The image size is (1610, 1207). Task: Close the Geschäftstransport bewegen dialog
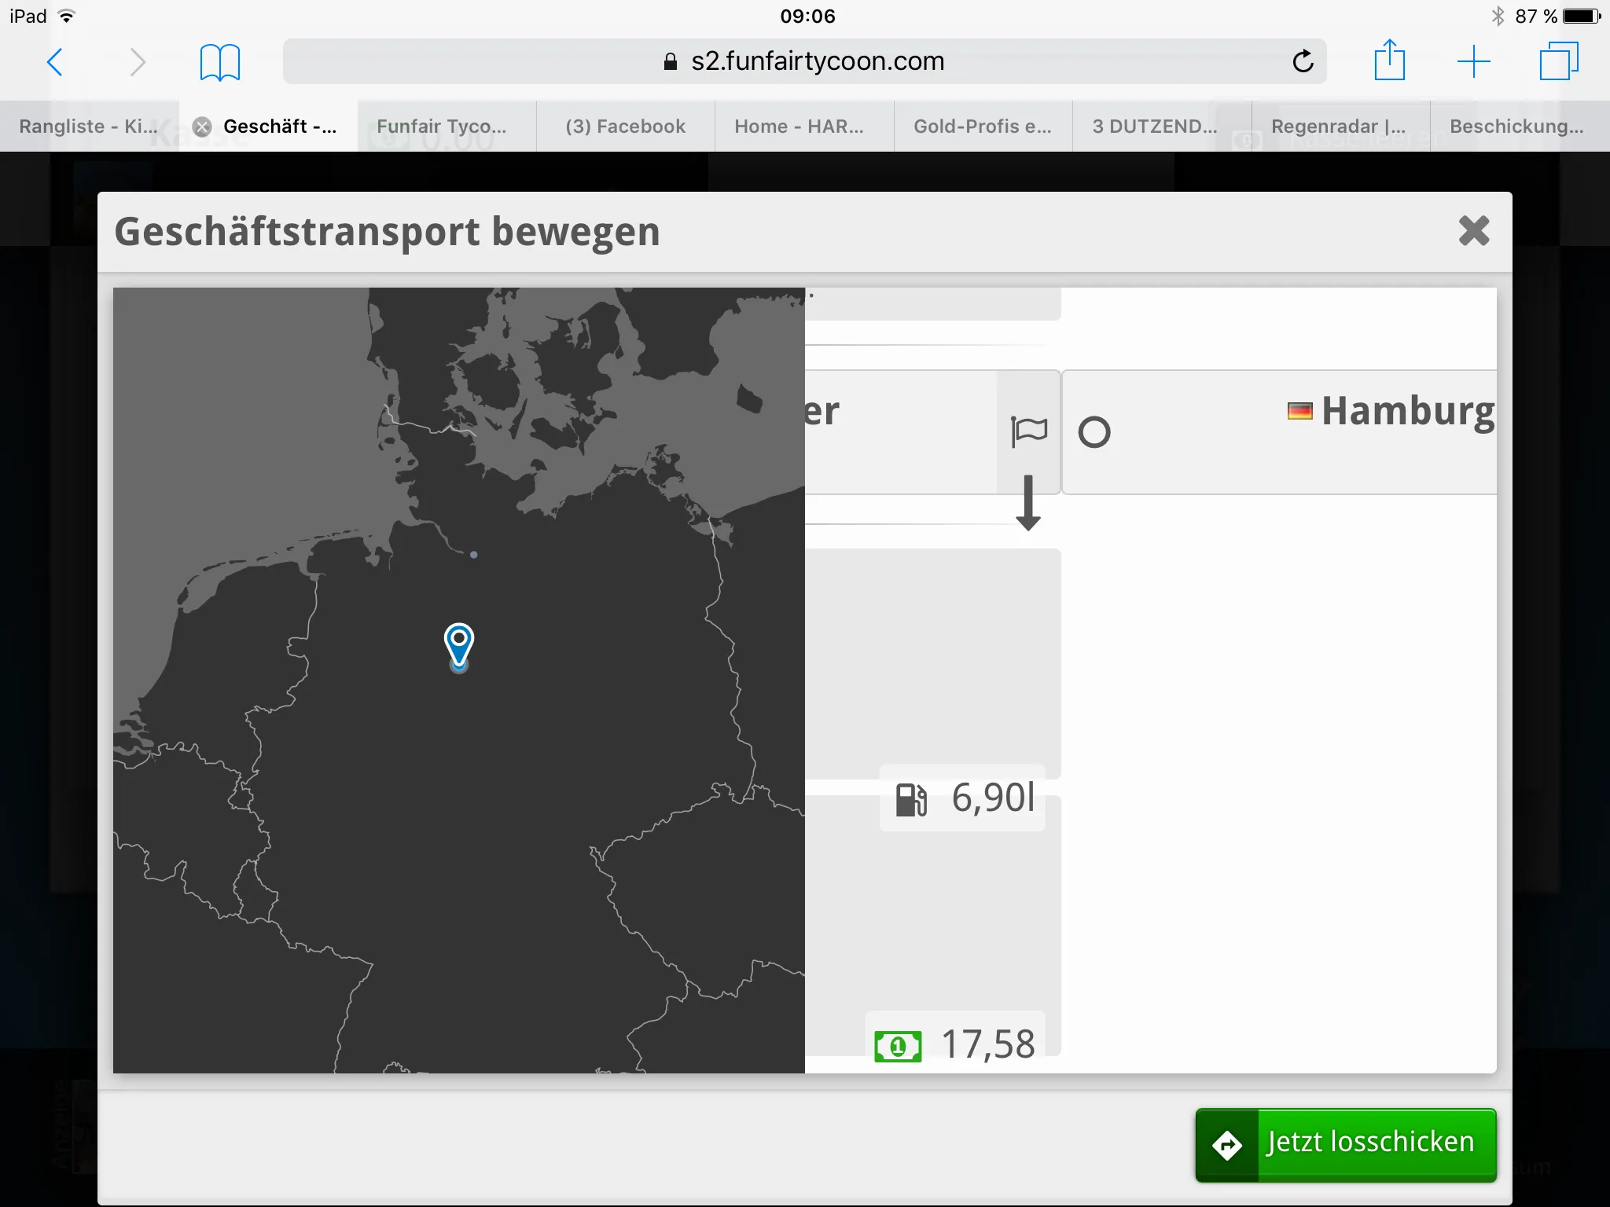point(1473,231)
